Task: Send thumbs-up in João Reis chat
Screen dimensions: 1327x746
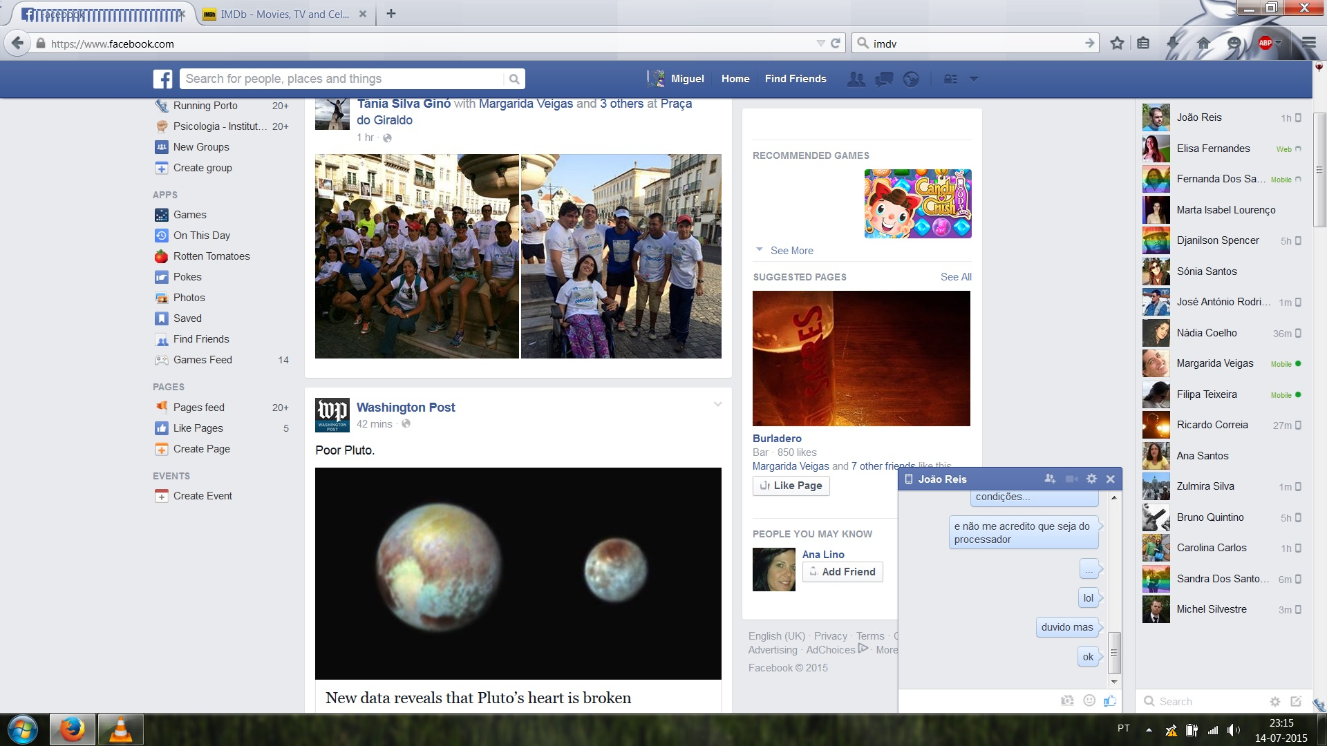Action: (1109, 700)
